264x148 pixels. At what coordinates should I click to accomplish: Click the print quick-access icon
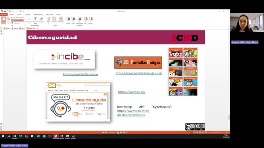click(x=10, y=11)
